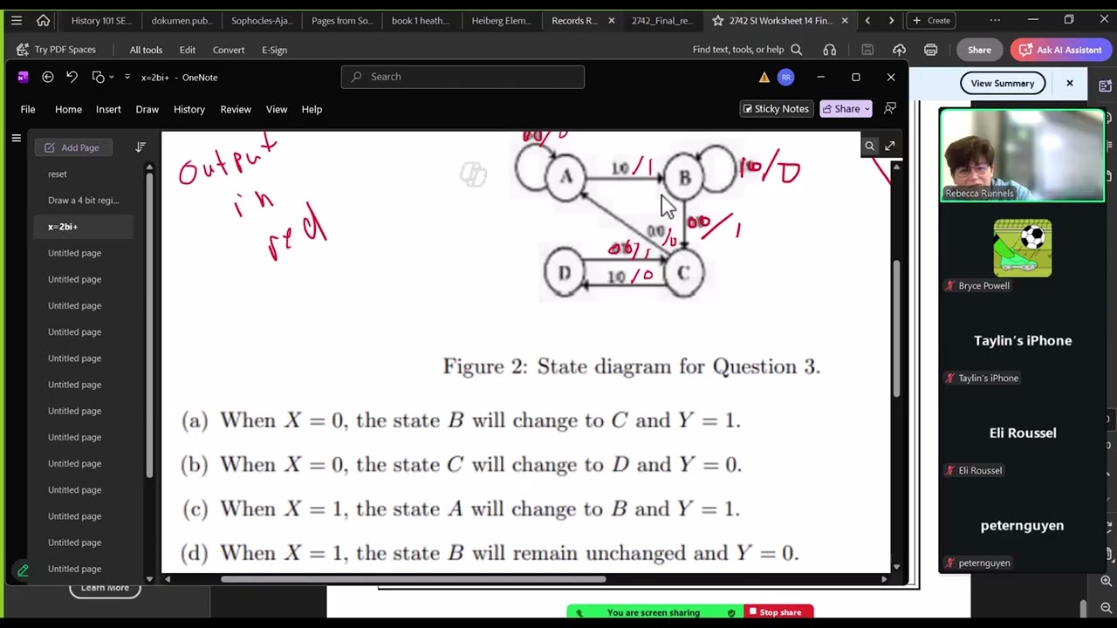Expand the touch/mouse mode dropdown arrow
The height and width of the screenshot is (628, 1117).
(x=112, y=78)
